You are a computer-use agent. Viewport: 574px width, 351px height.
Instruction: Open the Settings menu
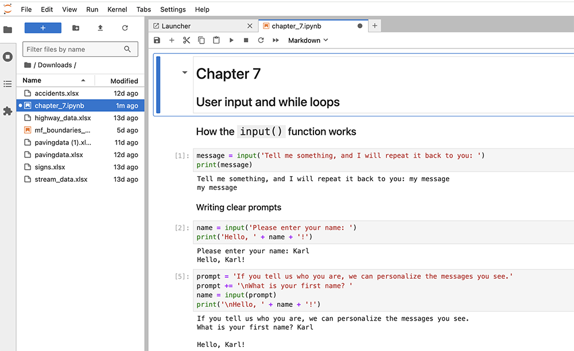click(173, 10)
